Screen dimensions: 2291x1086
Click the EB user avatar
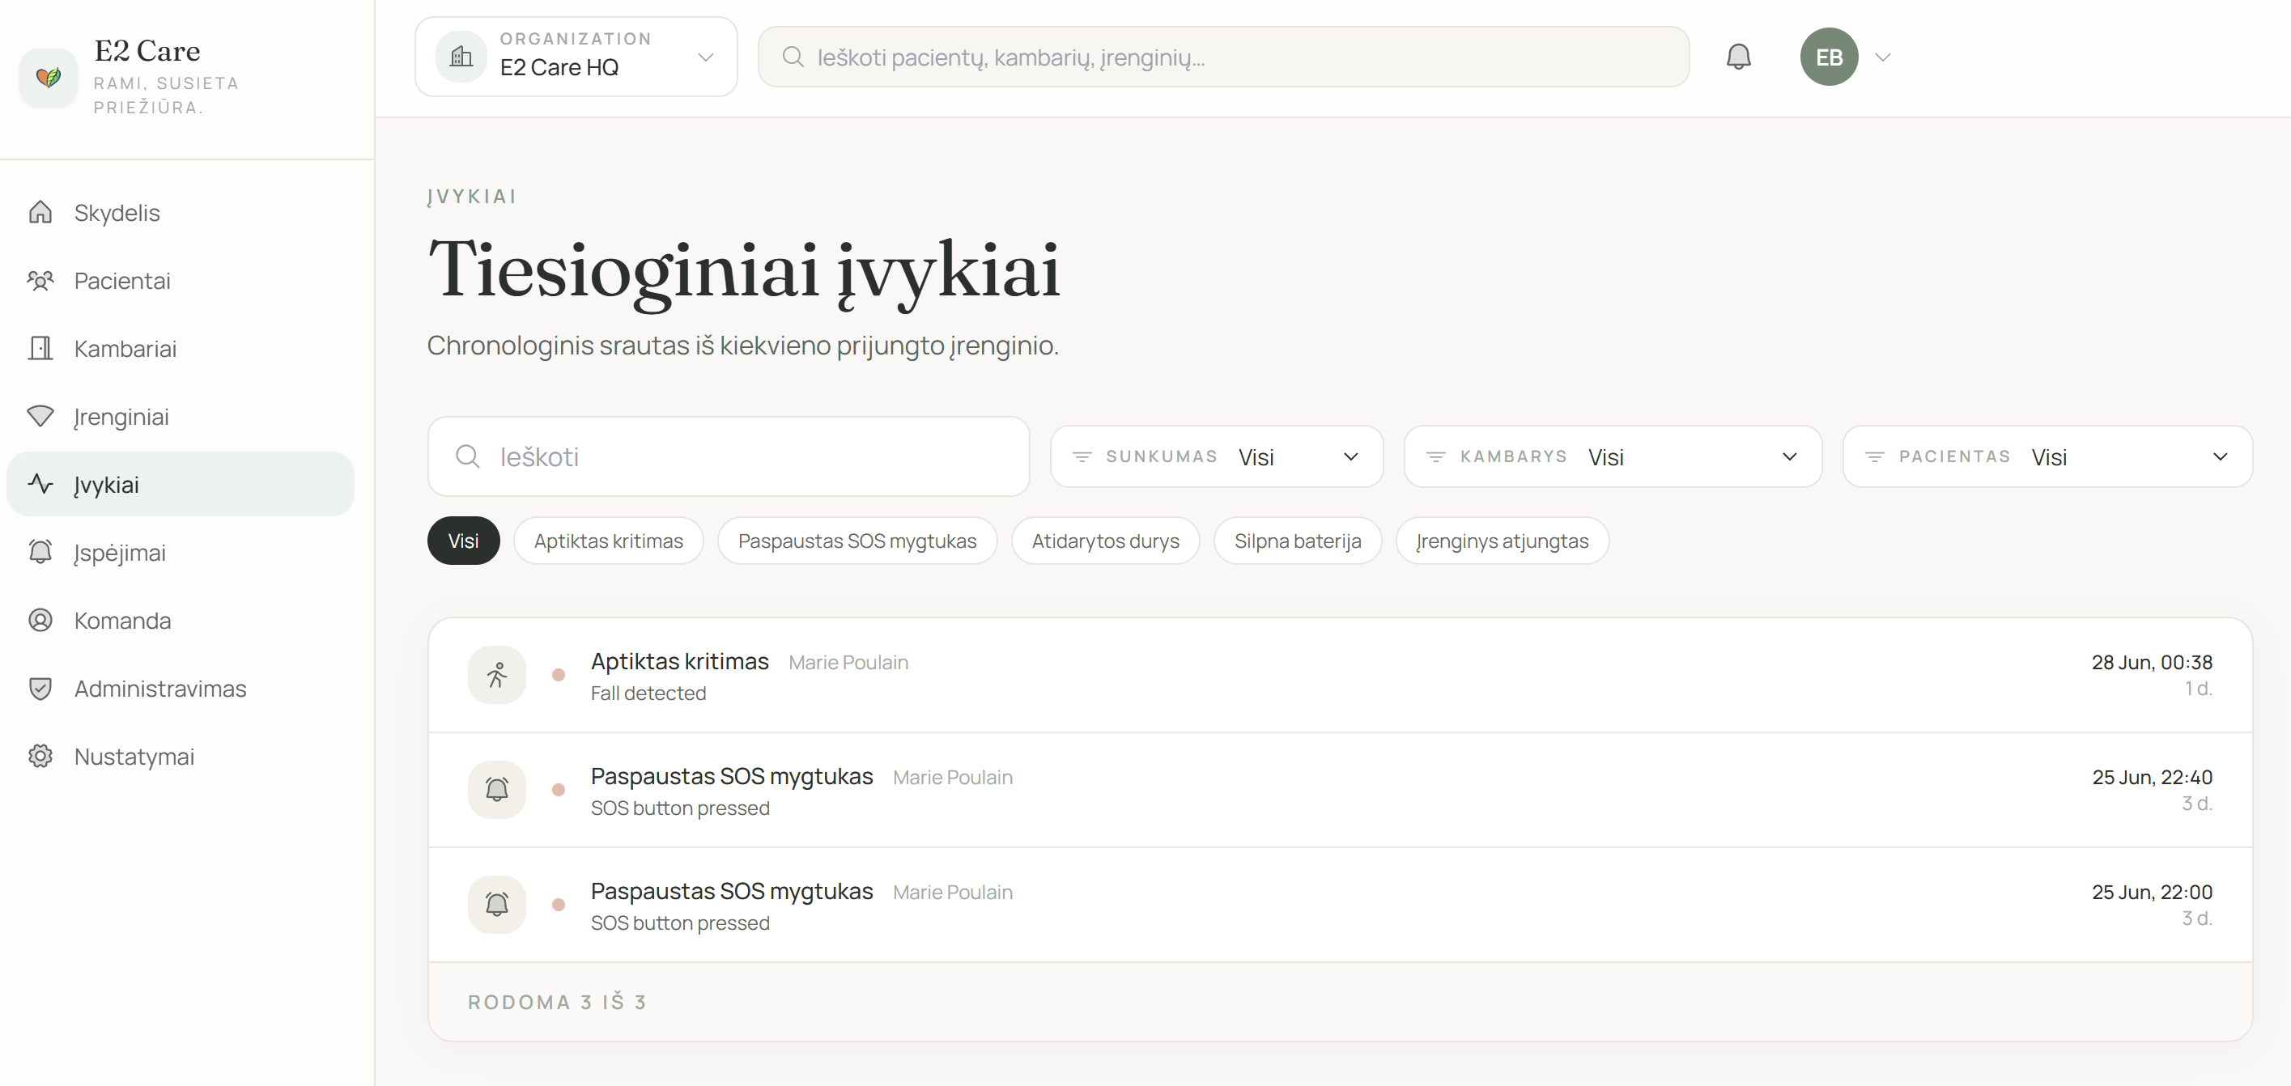coord(1829,57)
